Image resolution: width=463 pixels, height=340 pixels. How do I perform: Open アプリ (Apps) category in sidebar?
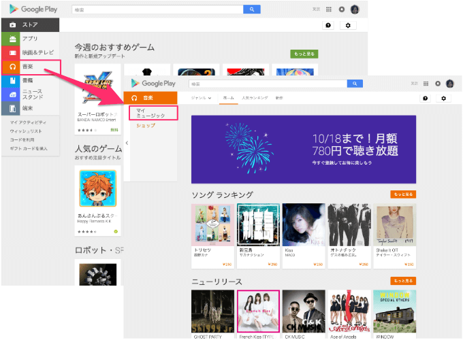31,39
